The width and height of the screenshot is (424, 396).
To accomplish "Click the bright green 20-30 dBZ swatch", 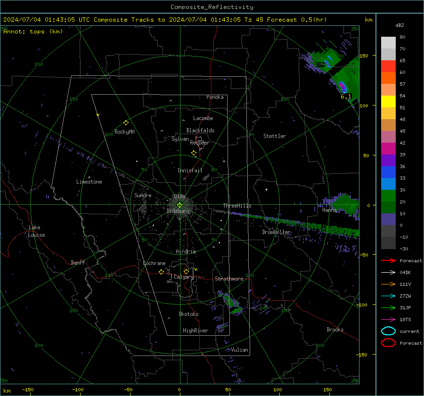I will pyautogui.click(x=388, y=196).
